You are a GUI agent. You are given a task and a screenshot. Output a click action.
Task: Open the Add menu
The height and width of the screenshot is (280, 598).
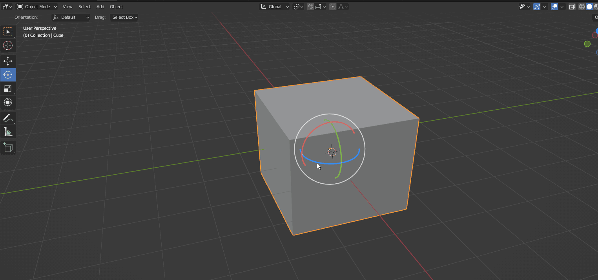pos(100,7)
